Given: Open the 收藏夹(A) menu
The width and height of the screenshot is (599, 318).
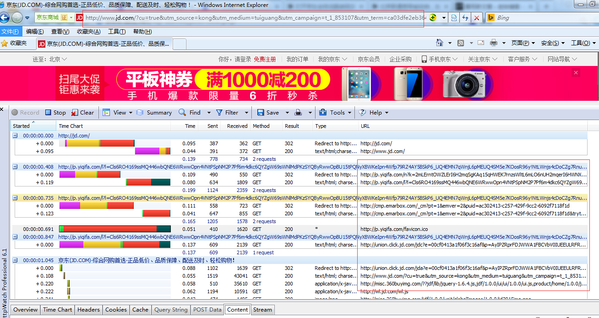Looking at the screenshot, I should 88,32.
